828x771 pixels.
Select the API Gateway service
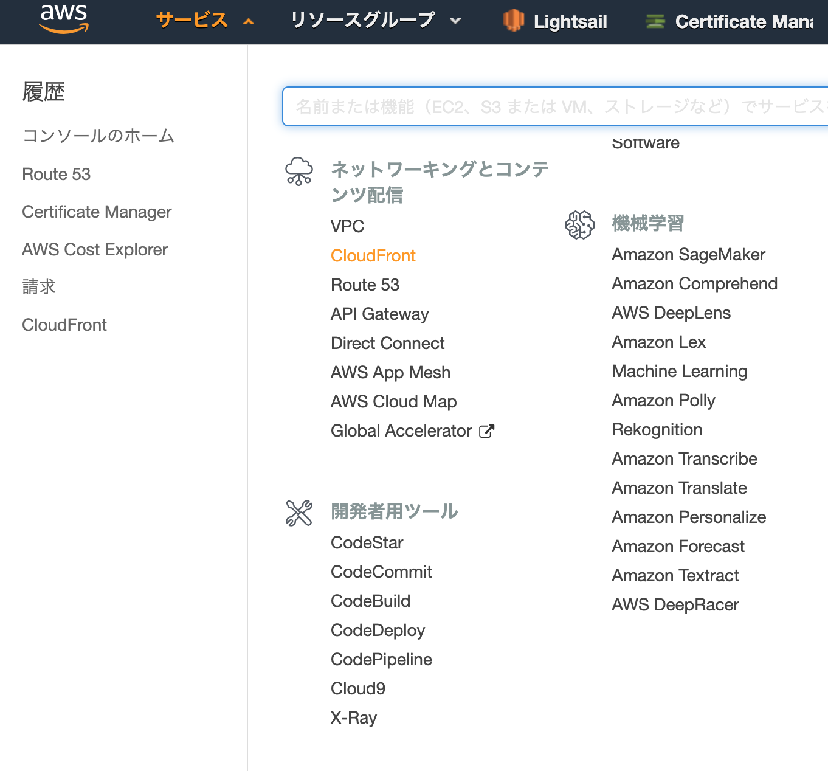coord(379,314)
